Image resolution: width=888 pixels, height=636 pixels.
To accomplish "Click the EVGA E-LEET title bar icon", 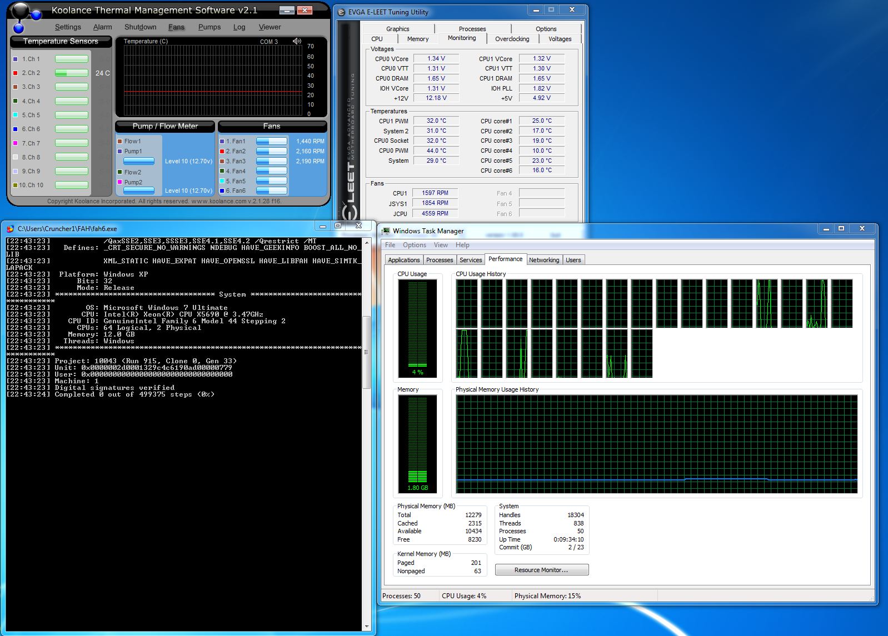I will click(x=342, y=12).
